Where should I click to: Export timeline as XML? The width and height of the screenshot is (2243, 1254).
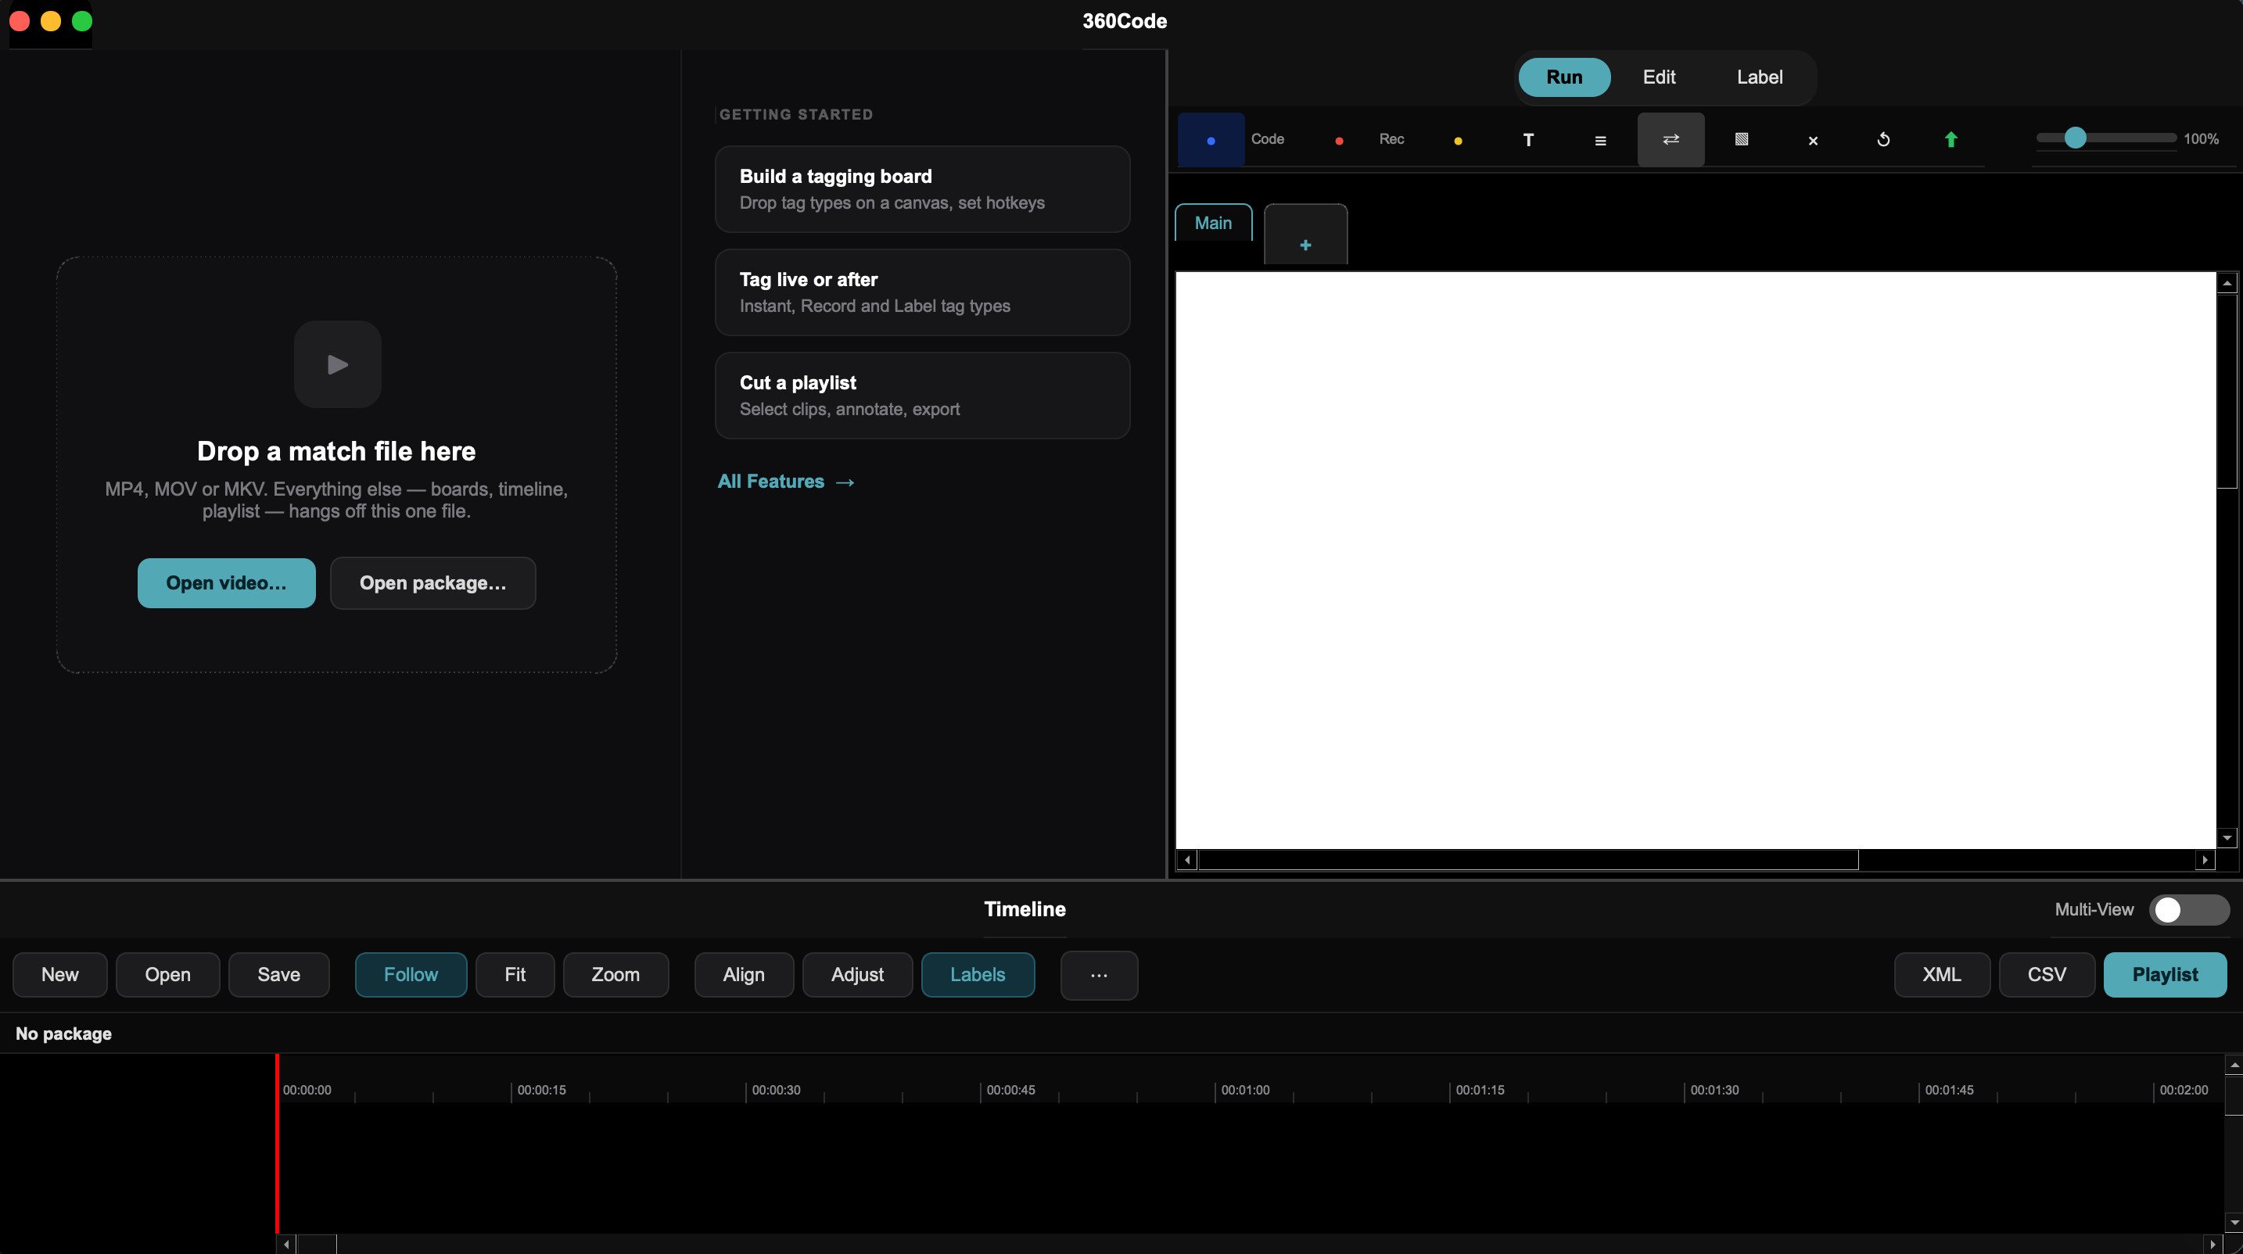tap(1942, 975)
